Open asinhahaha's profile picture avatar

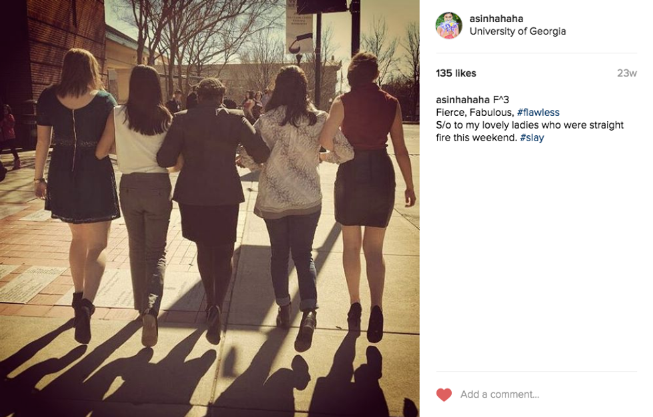click(x=449, y=25)
